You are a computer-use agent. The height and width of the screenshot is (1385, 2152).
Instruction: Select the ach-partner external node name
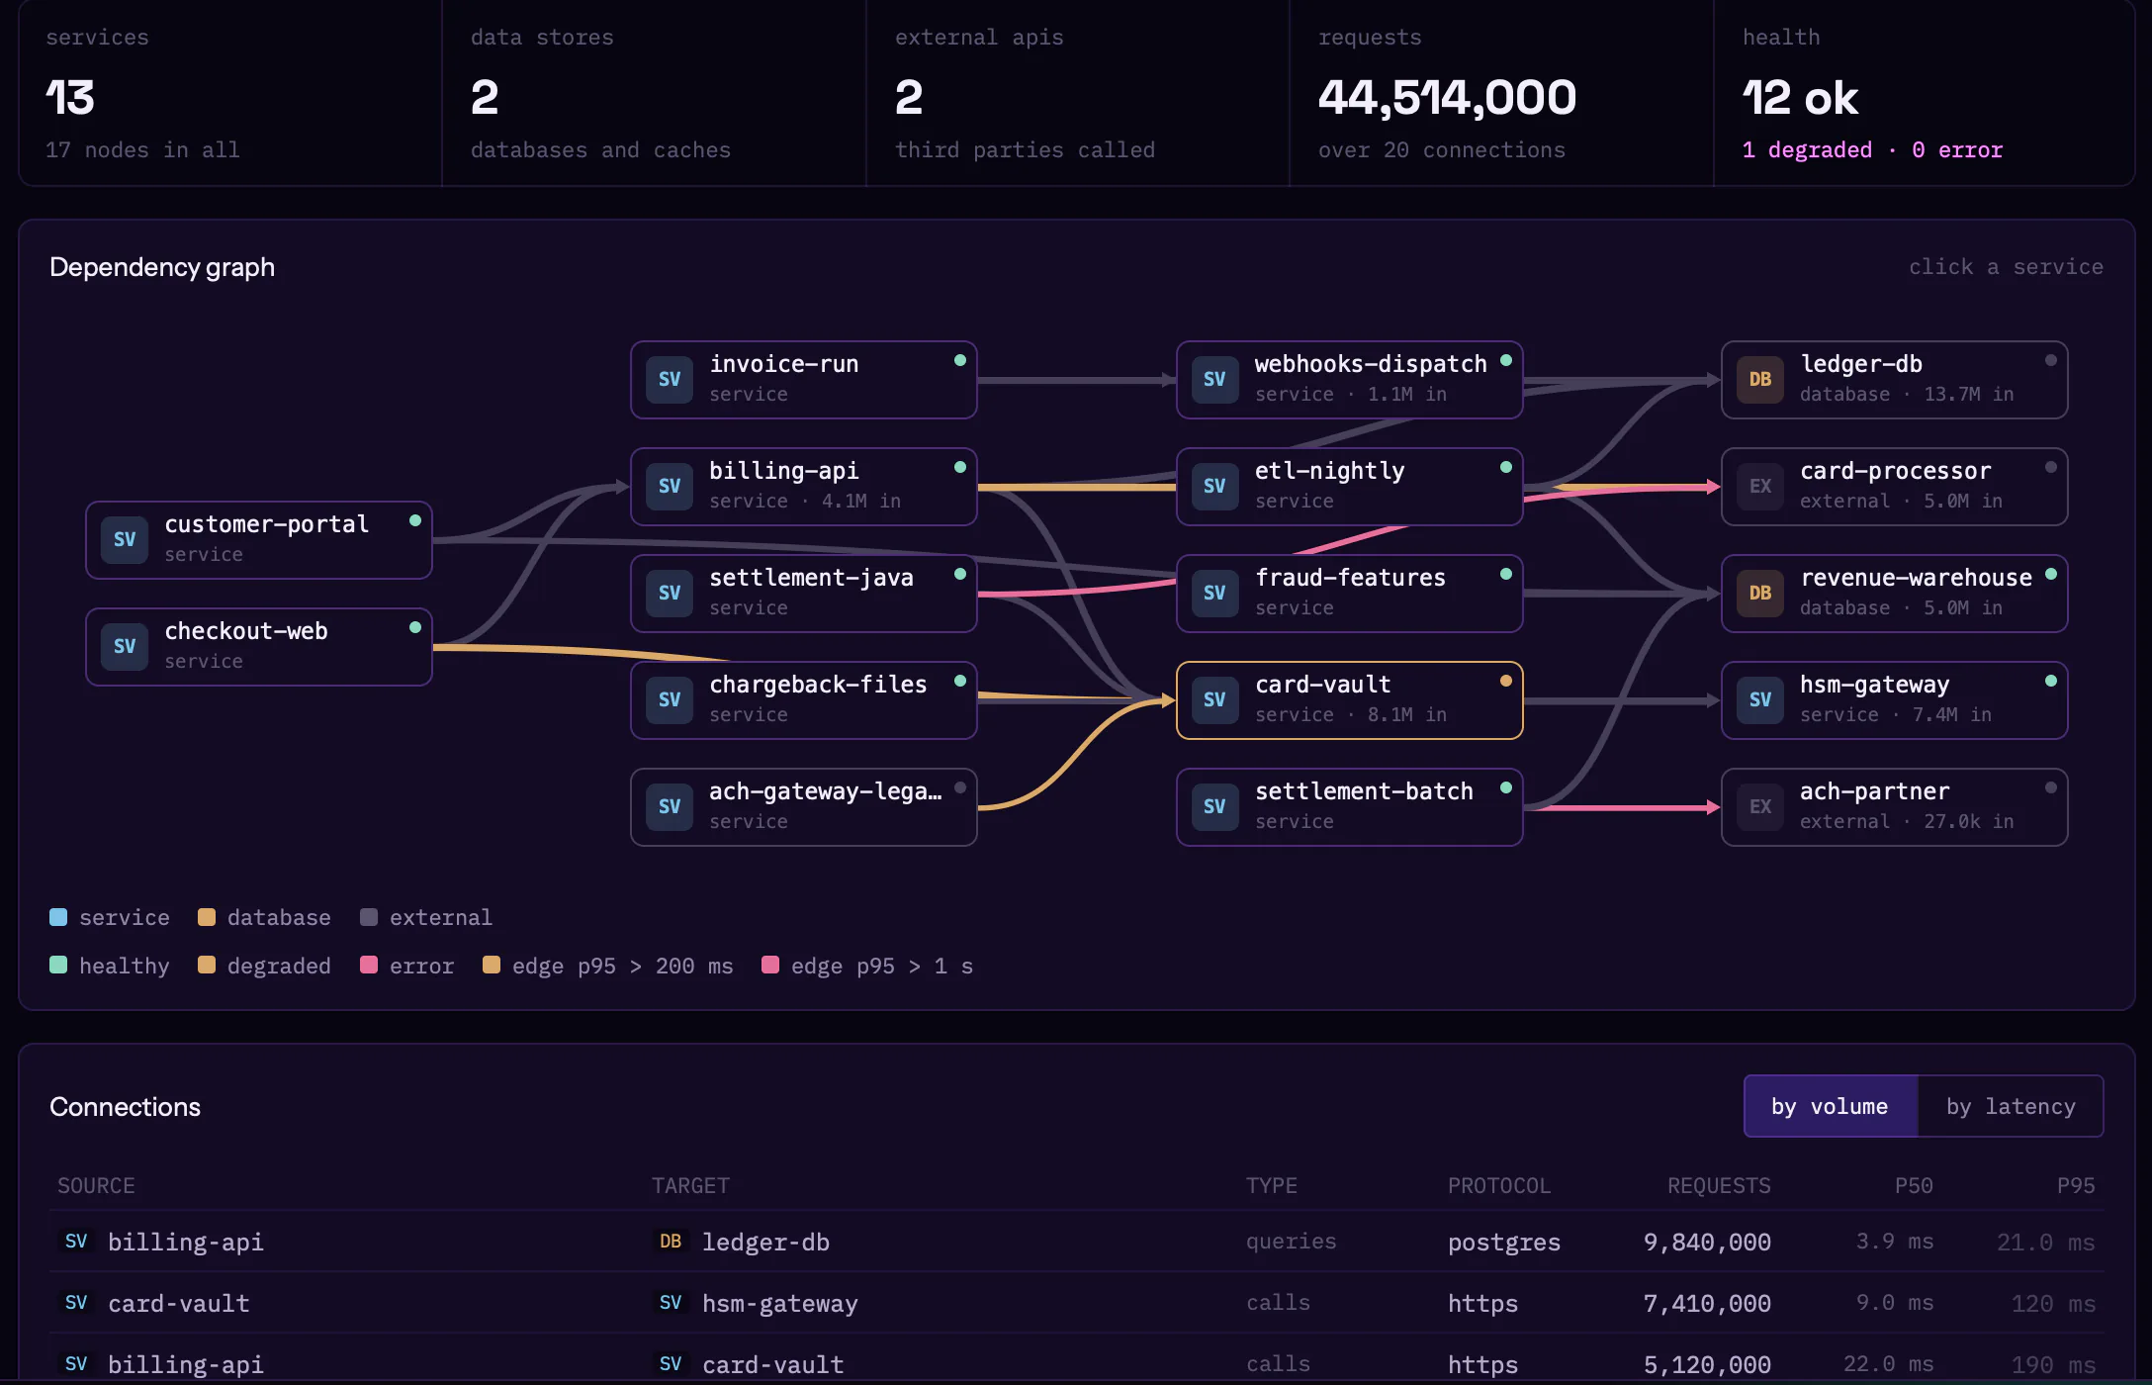[1874, 791]
